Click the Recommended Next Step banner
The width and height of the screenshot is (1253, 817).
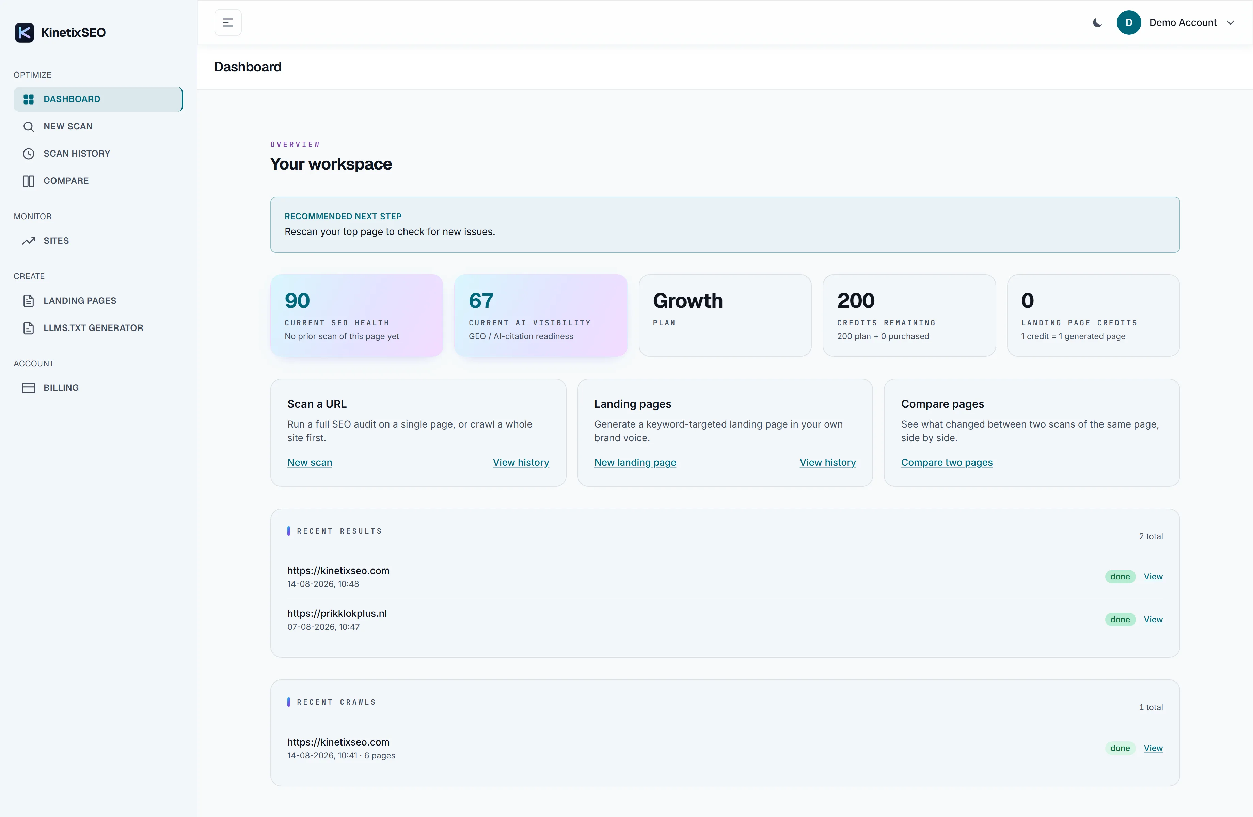725,225
